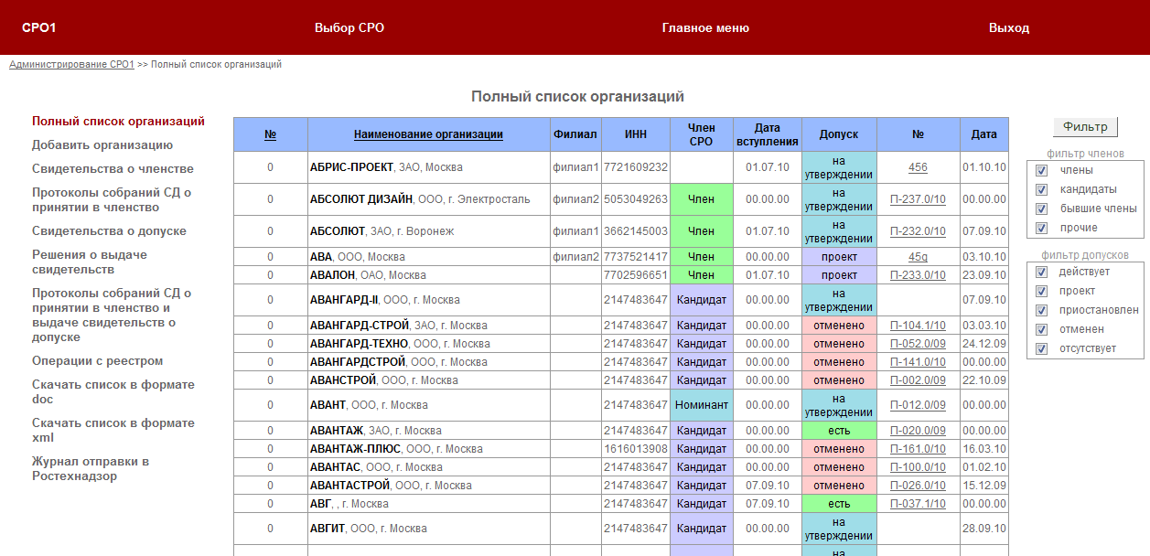Toggle the 'приостановлен' permit filter checkbox
Viewport: 1150px width, 556px height.
pos(1041,310)
